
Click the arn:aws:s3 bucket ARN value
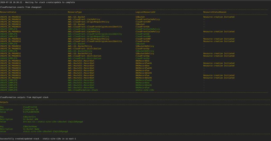tap(53, 122)
